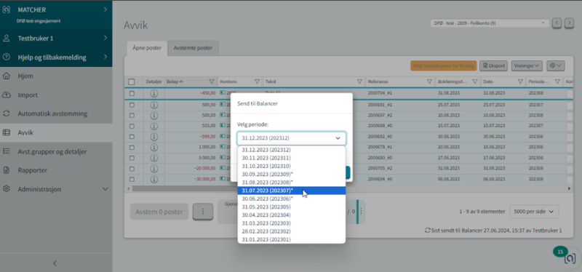Screen dimensions: 582x272
Task: Click the Avvik table icon in sidebar
Action: click(7, 132)
